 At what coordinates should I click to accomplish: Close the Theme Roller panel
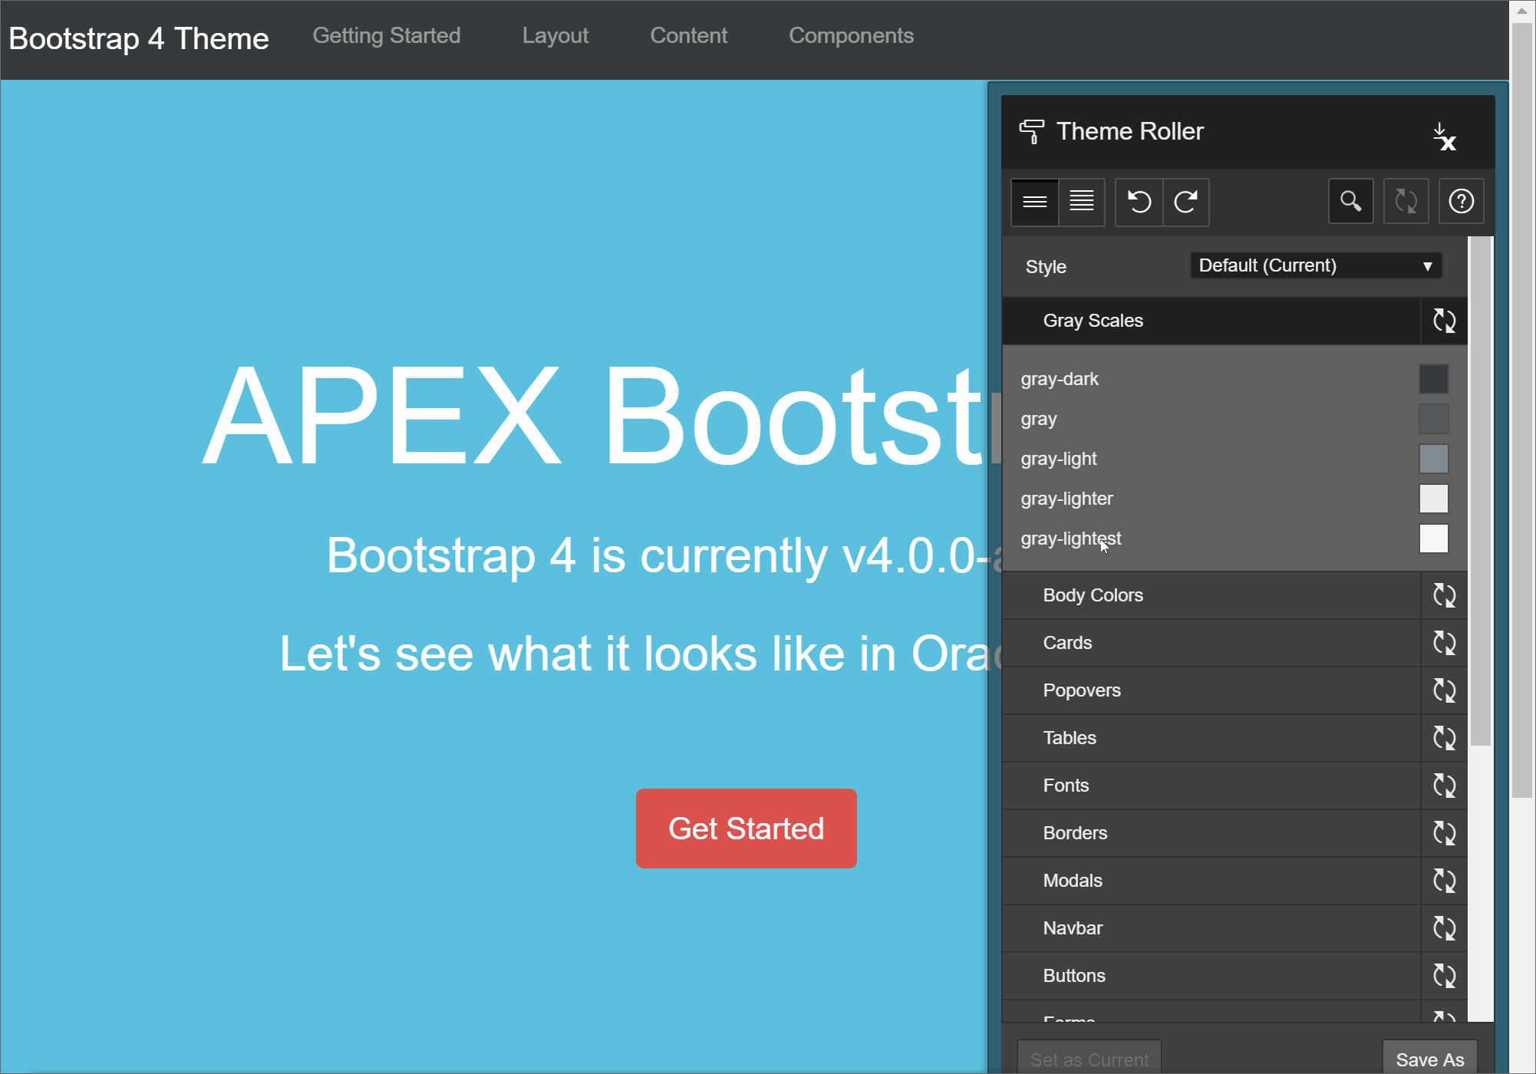(1444, 136)
